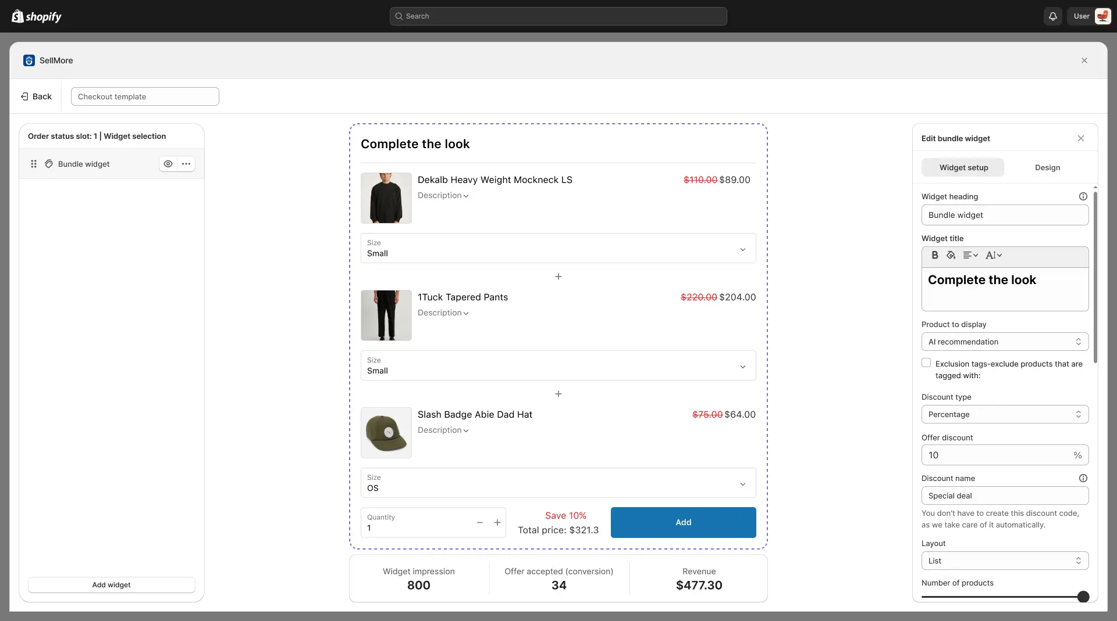The width and height of the screenshot is (1117, 621).
Task: Click the blue Add button
Action: point(683,522)
